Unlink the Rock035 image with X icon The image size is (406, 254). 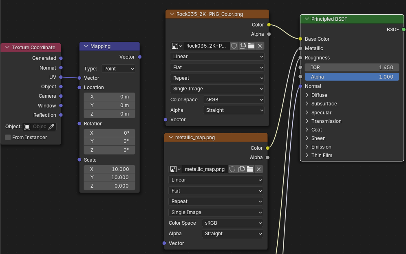(260, 46)
